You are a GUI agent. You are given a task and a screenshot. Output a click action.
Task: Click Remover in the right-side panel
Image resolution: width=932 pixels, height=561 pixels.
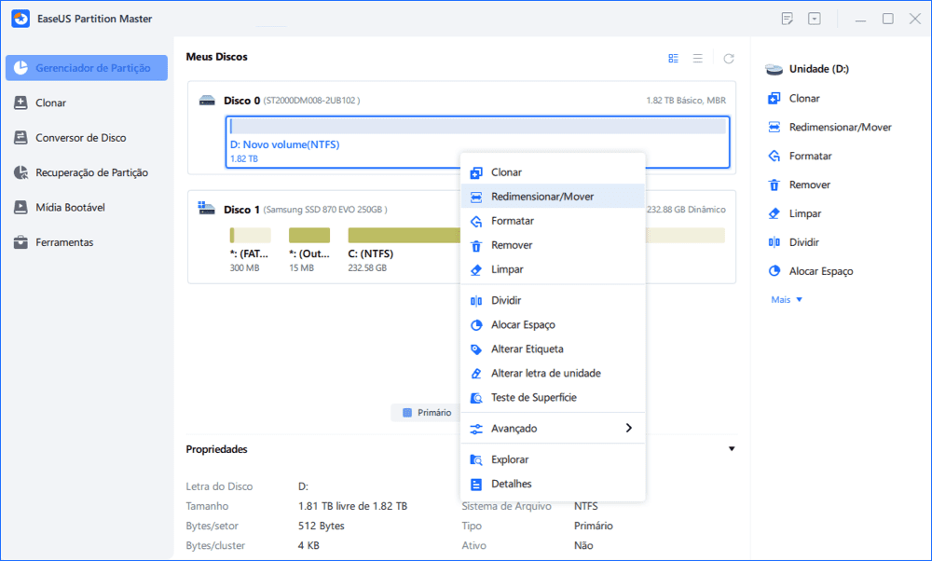pos(799,185)
